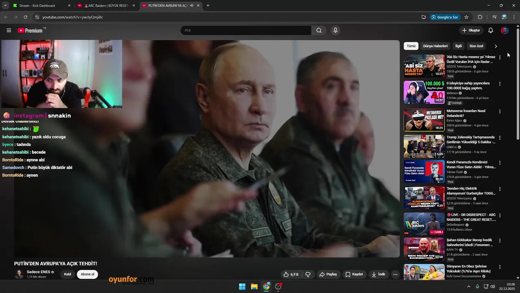Open Dünyanın En Obez Şehrine Yolculuk title
520x293 pixels.
pyautogui.click(x=469, y=269)
